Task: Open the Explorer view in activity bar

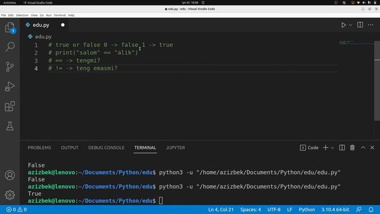Action: tap(9, 27)
